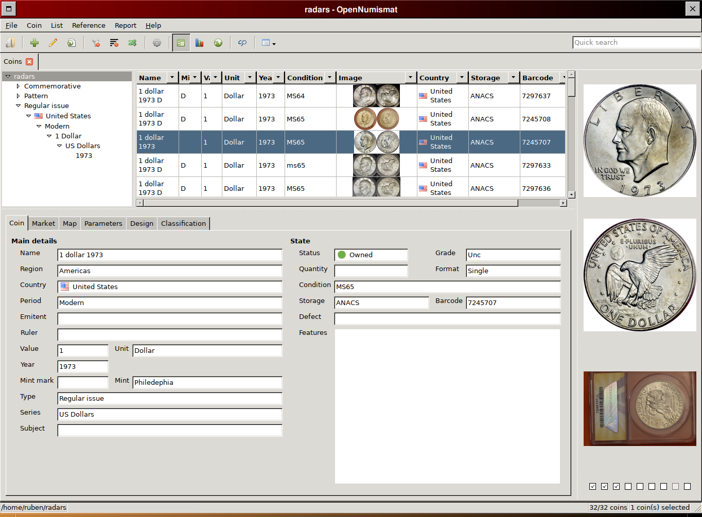Switch to the Market tab
Image resolution: width=702 pixels, height=517 pixels.
click(43, 223)
